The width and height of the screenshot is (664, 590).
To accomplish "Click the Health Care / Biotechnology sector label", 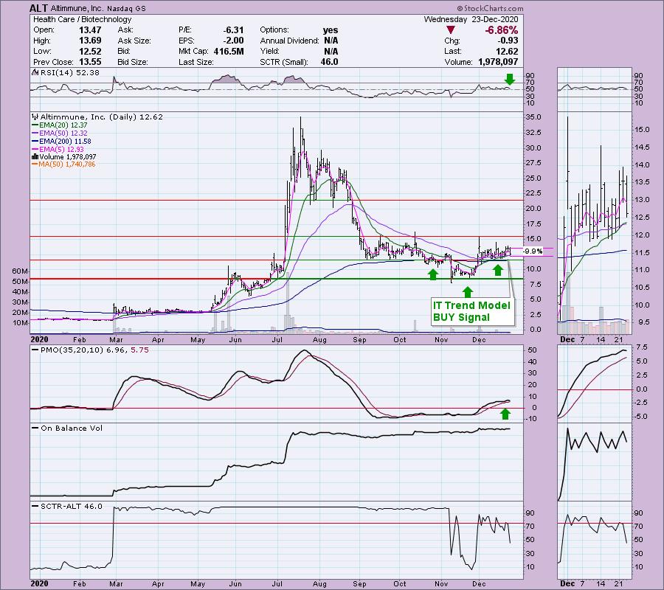I will (82, 19).
